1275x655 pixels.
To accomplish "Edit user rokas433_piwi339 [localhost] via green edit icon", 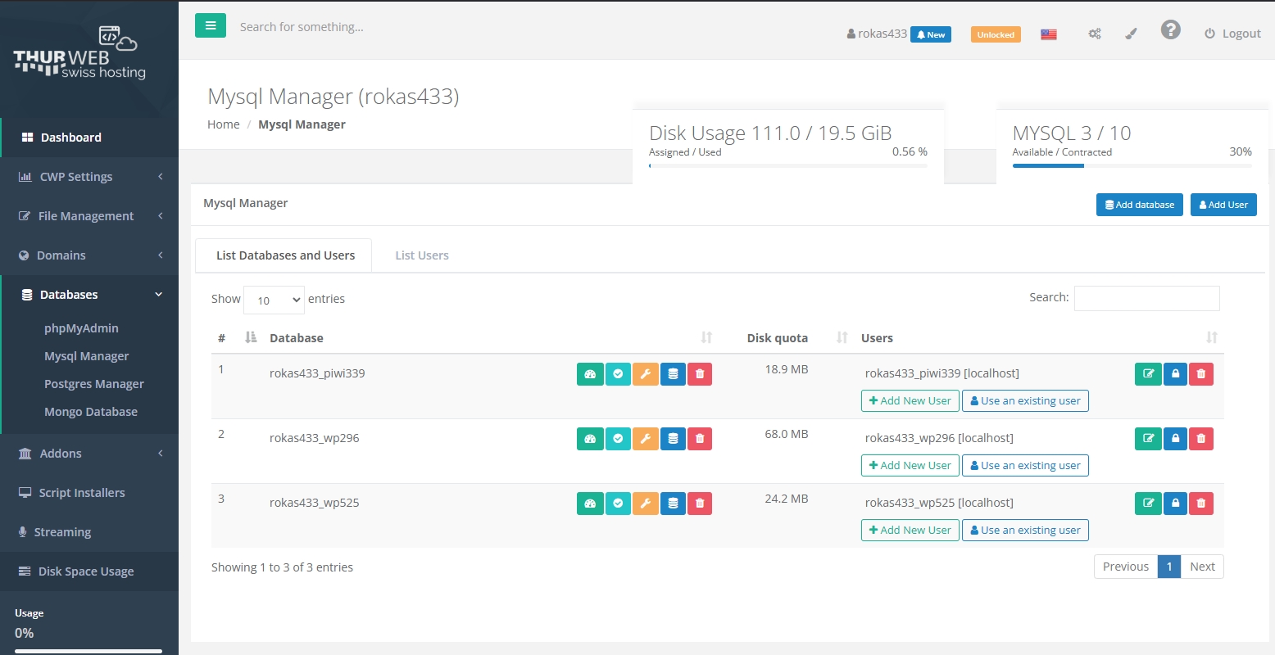I will coord(1148,374).
